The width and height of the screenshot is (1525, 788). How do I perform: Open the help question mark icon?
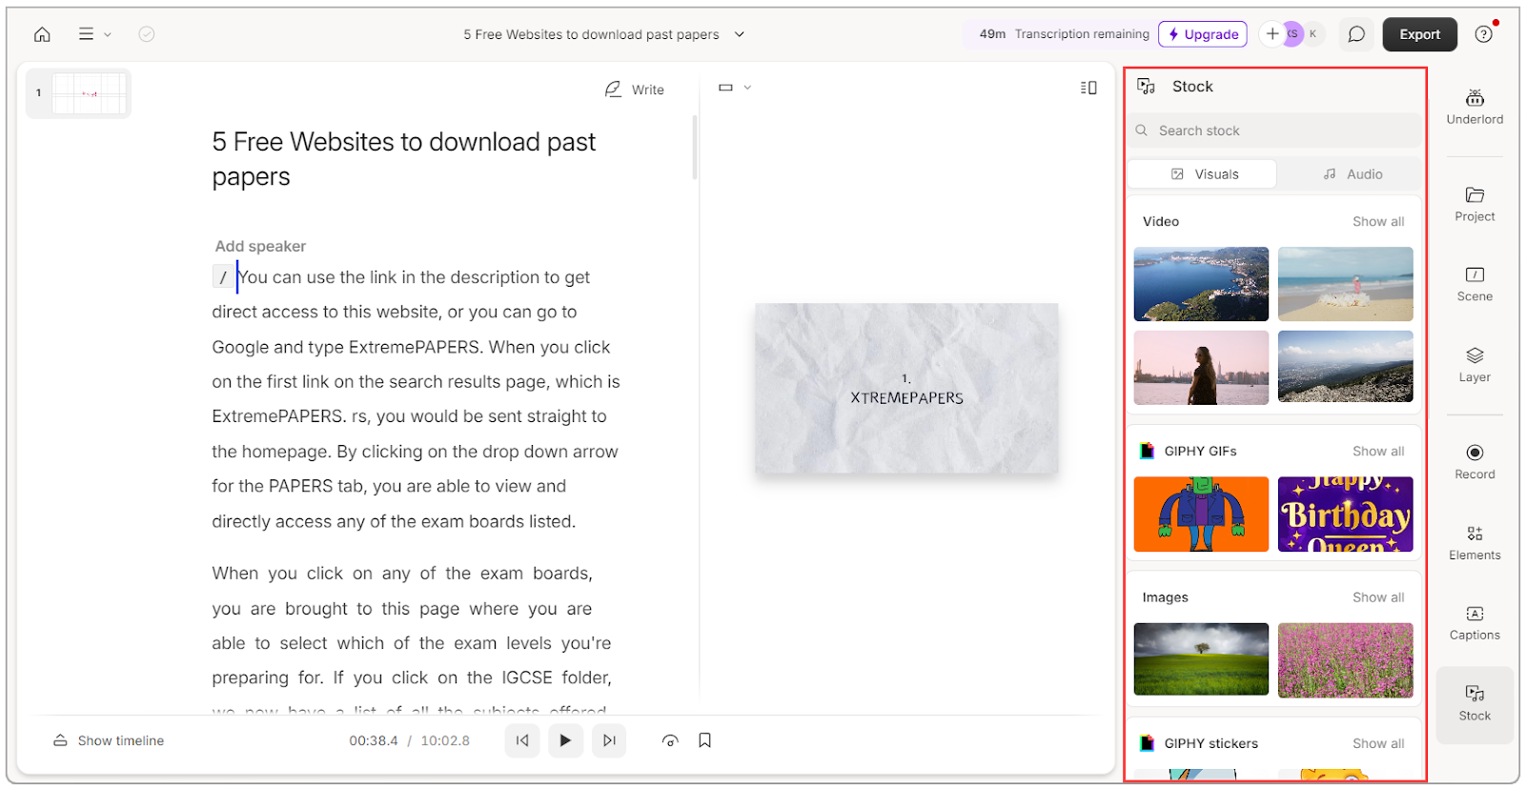click(1484, 34)
